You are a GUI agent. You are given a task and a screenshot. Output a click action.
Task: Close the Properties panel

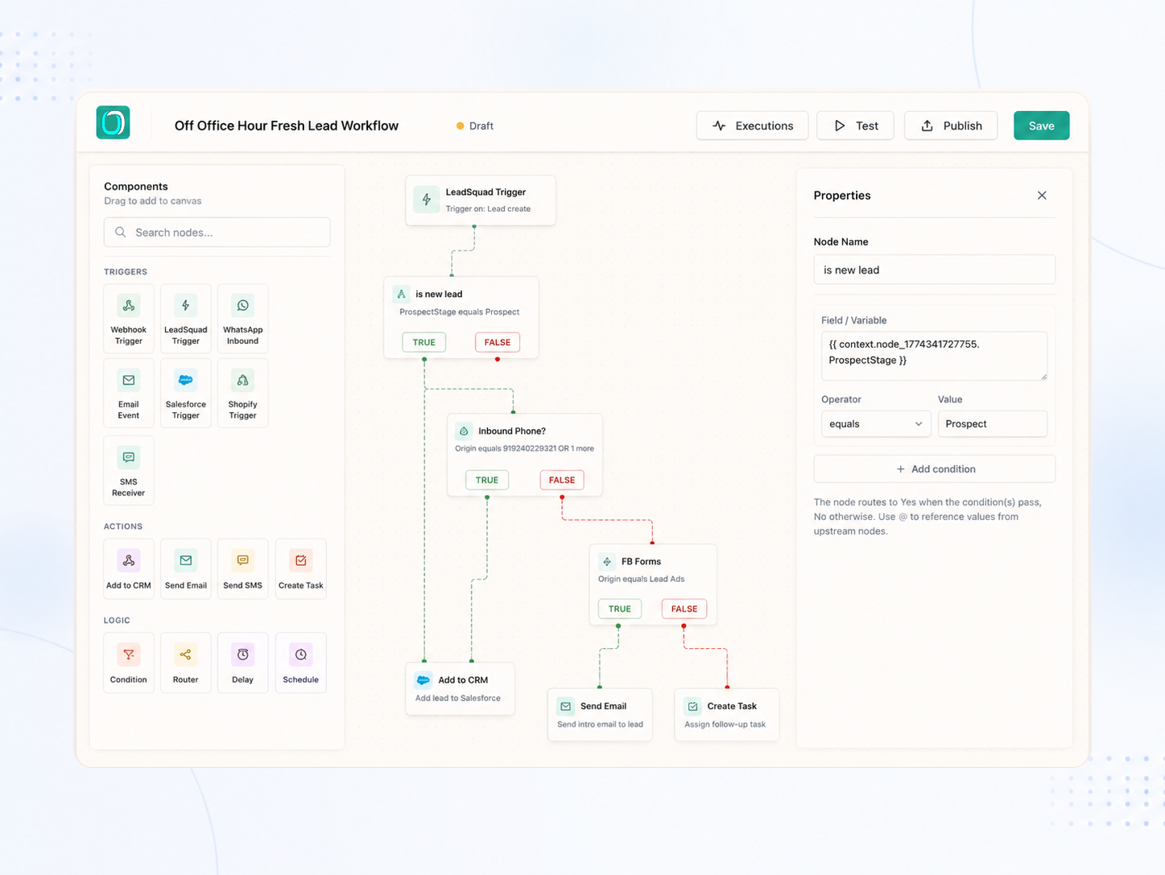tap(1042, 196)
